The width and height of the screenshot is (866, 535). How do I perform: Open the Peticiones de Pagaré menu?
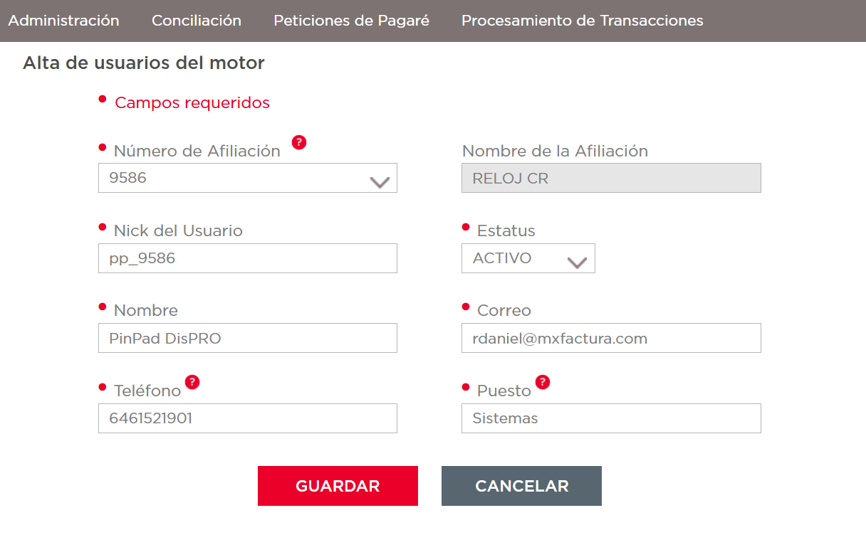pyautogui.click(x=351, y=21)
